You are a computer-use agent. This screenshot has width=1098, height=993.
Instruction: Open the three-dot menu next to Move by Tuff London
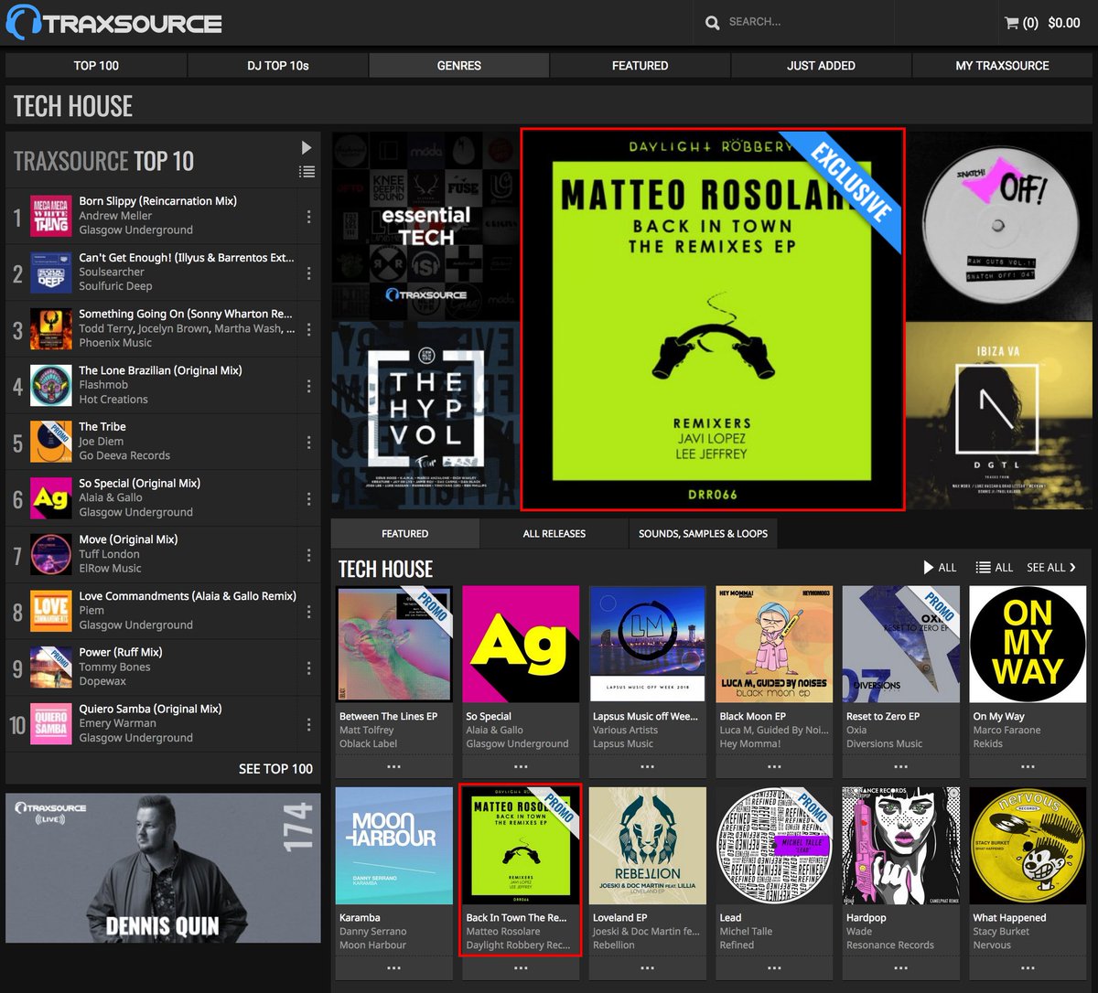pos(308,554)
